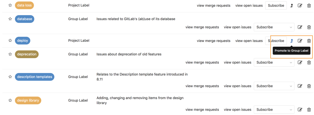Subscribe to the data loss label
This screenshot has width=314, height=115.
[x=276, y=5]
